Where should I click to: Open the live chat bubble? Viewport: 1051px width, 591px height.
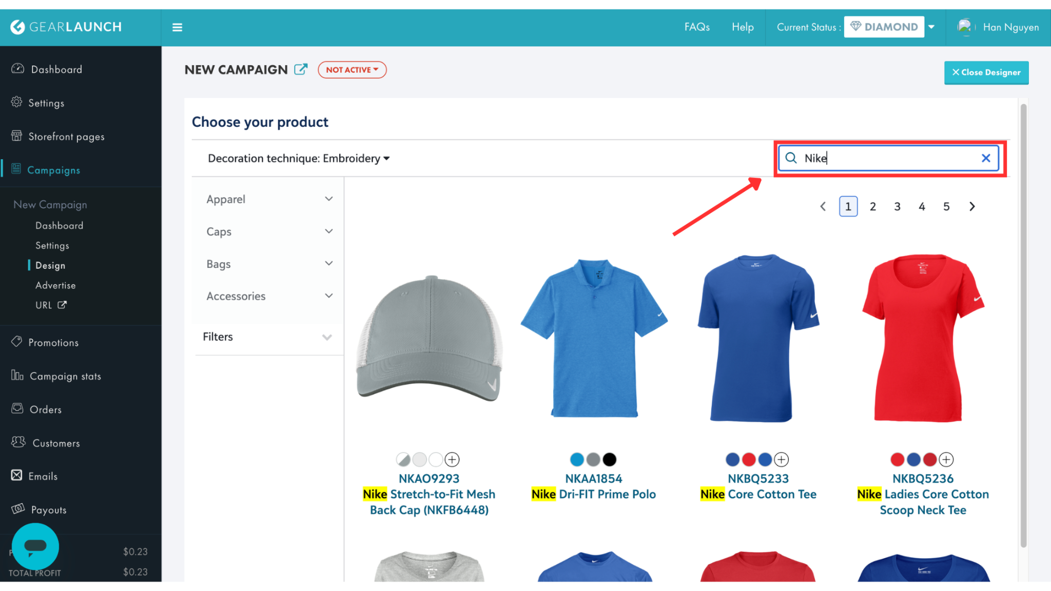point(35,546)
